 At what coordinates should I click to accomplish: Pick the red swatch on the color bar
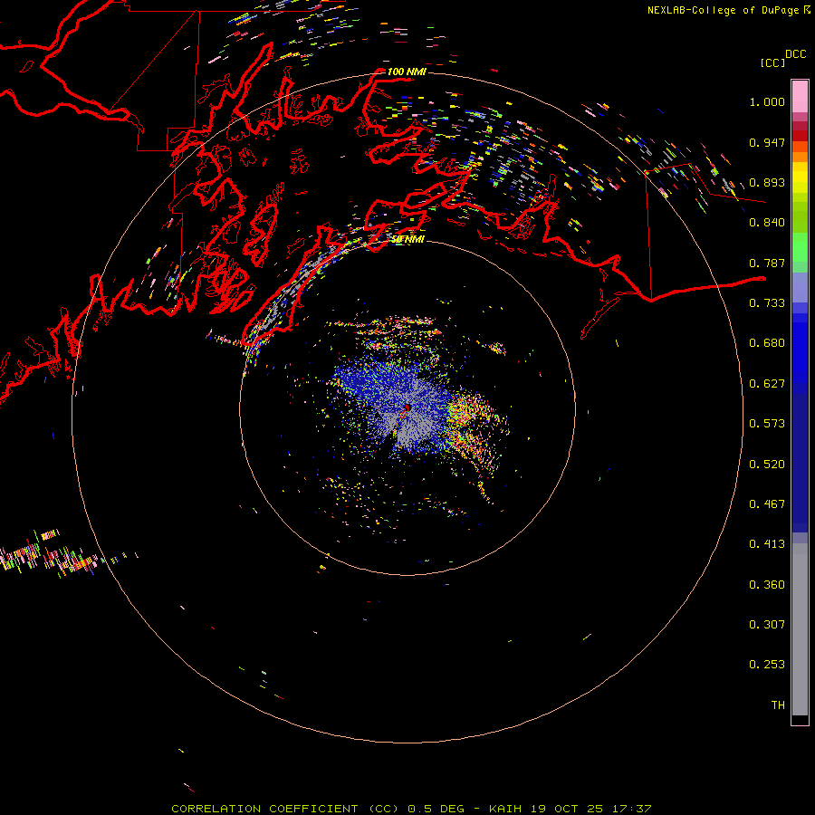[800, 136]
